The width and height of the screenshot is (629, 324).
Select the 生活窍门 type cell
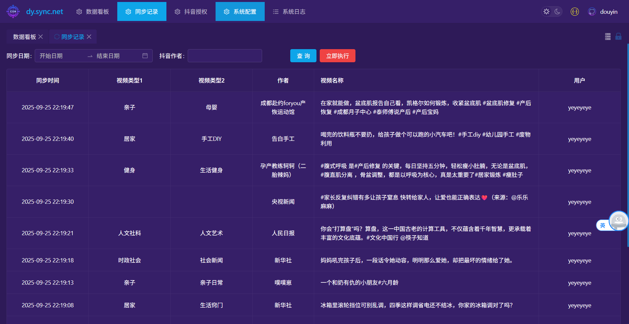[211, 305]
